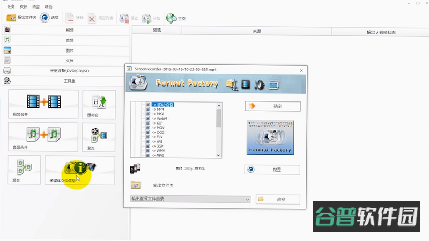Select '-> AVI' in the format list
The height and width of the screenshot is (241, 429).
(x=157, y=142)
